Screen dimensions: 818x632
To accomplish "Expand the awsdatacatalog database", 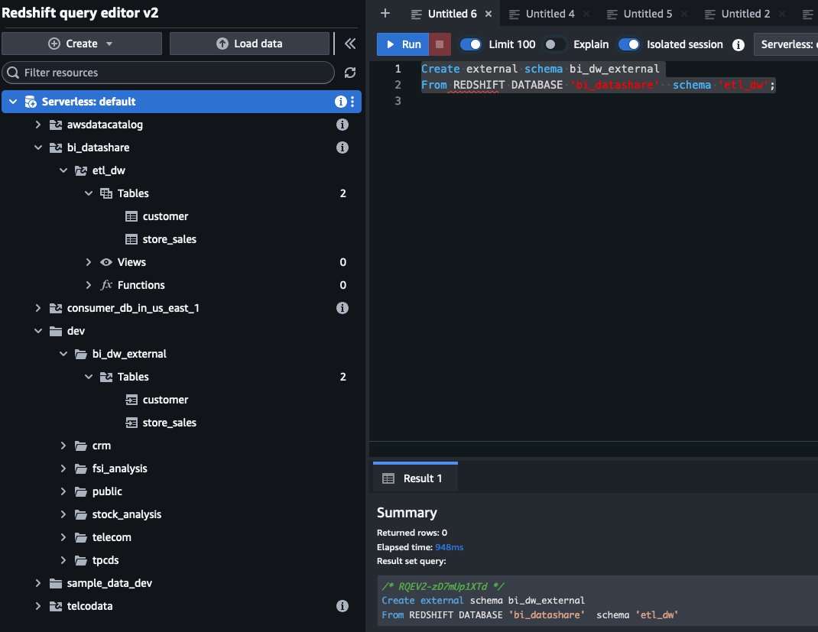I will pyautogui.click(x=38, y=125).
